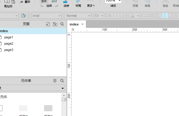Select the 连接 connector tool
Viewport: 179px width, 116px height.
pyautogui.click(x=66, y=3)
